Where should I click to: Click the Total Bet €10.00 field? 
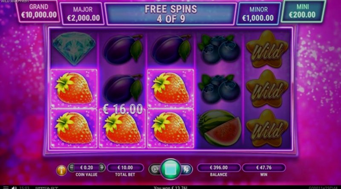[x=125, y=168]
